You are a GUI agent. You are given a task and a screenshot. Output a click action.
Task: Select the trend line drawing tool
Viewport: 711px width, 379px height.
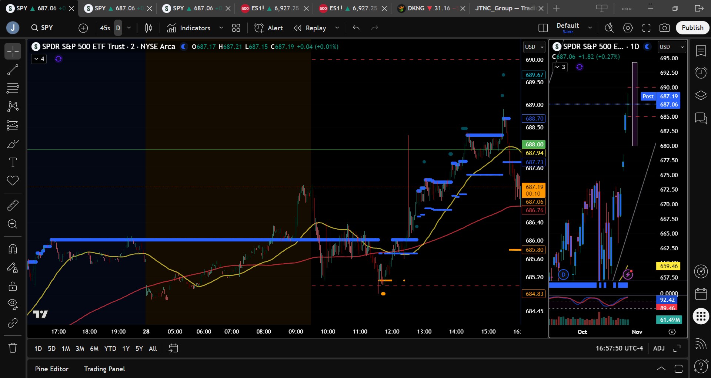13,70
